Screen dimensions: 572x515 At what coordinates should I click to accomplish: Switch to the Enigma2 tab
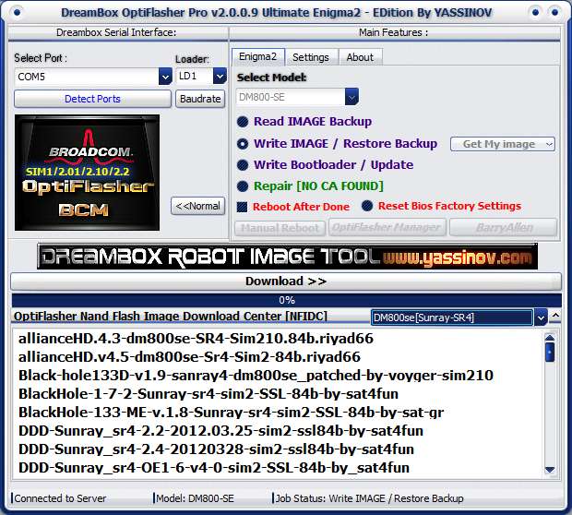(258, 57)
